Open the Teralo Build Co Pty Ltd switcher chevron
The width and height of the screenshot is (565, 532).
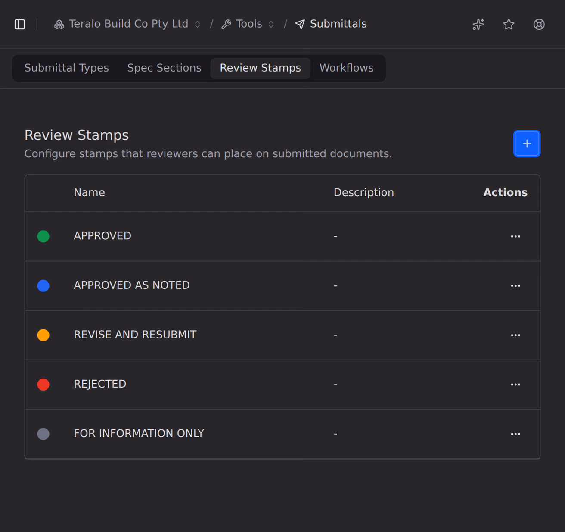197,25
